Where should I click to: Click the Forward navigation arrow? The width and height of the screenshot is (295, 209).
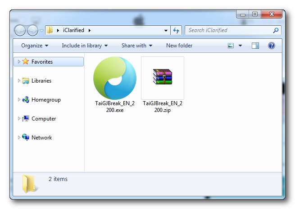32,30
